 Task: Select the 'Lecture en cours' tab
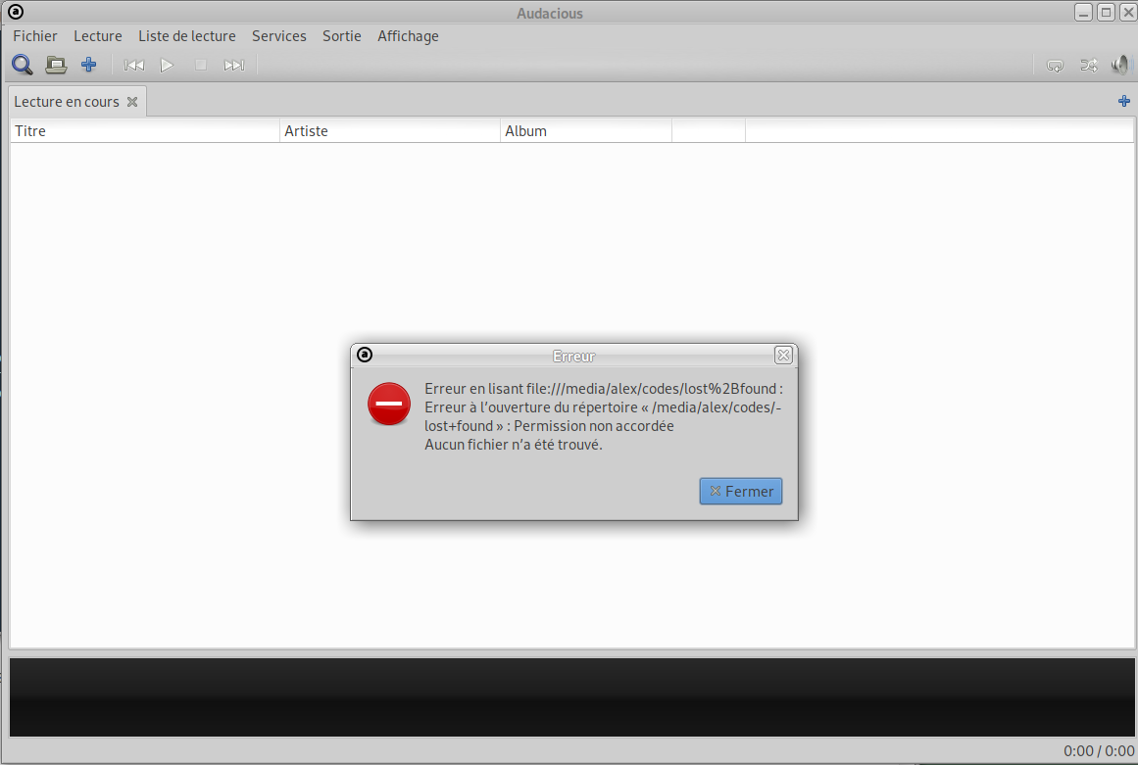(67, 102)
